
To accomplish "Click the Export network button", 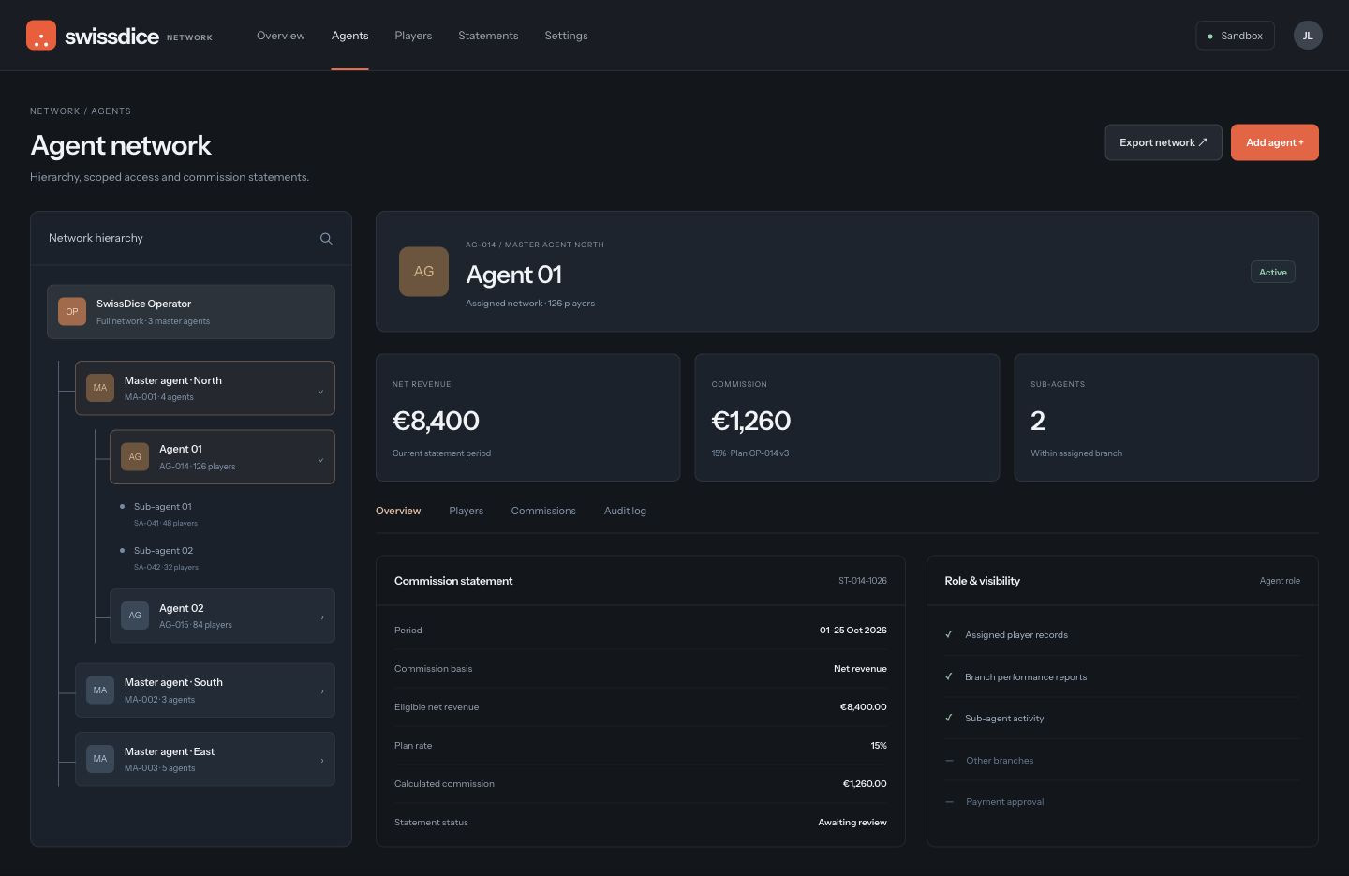I will (x=1164, y=142).
